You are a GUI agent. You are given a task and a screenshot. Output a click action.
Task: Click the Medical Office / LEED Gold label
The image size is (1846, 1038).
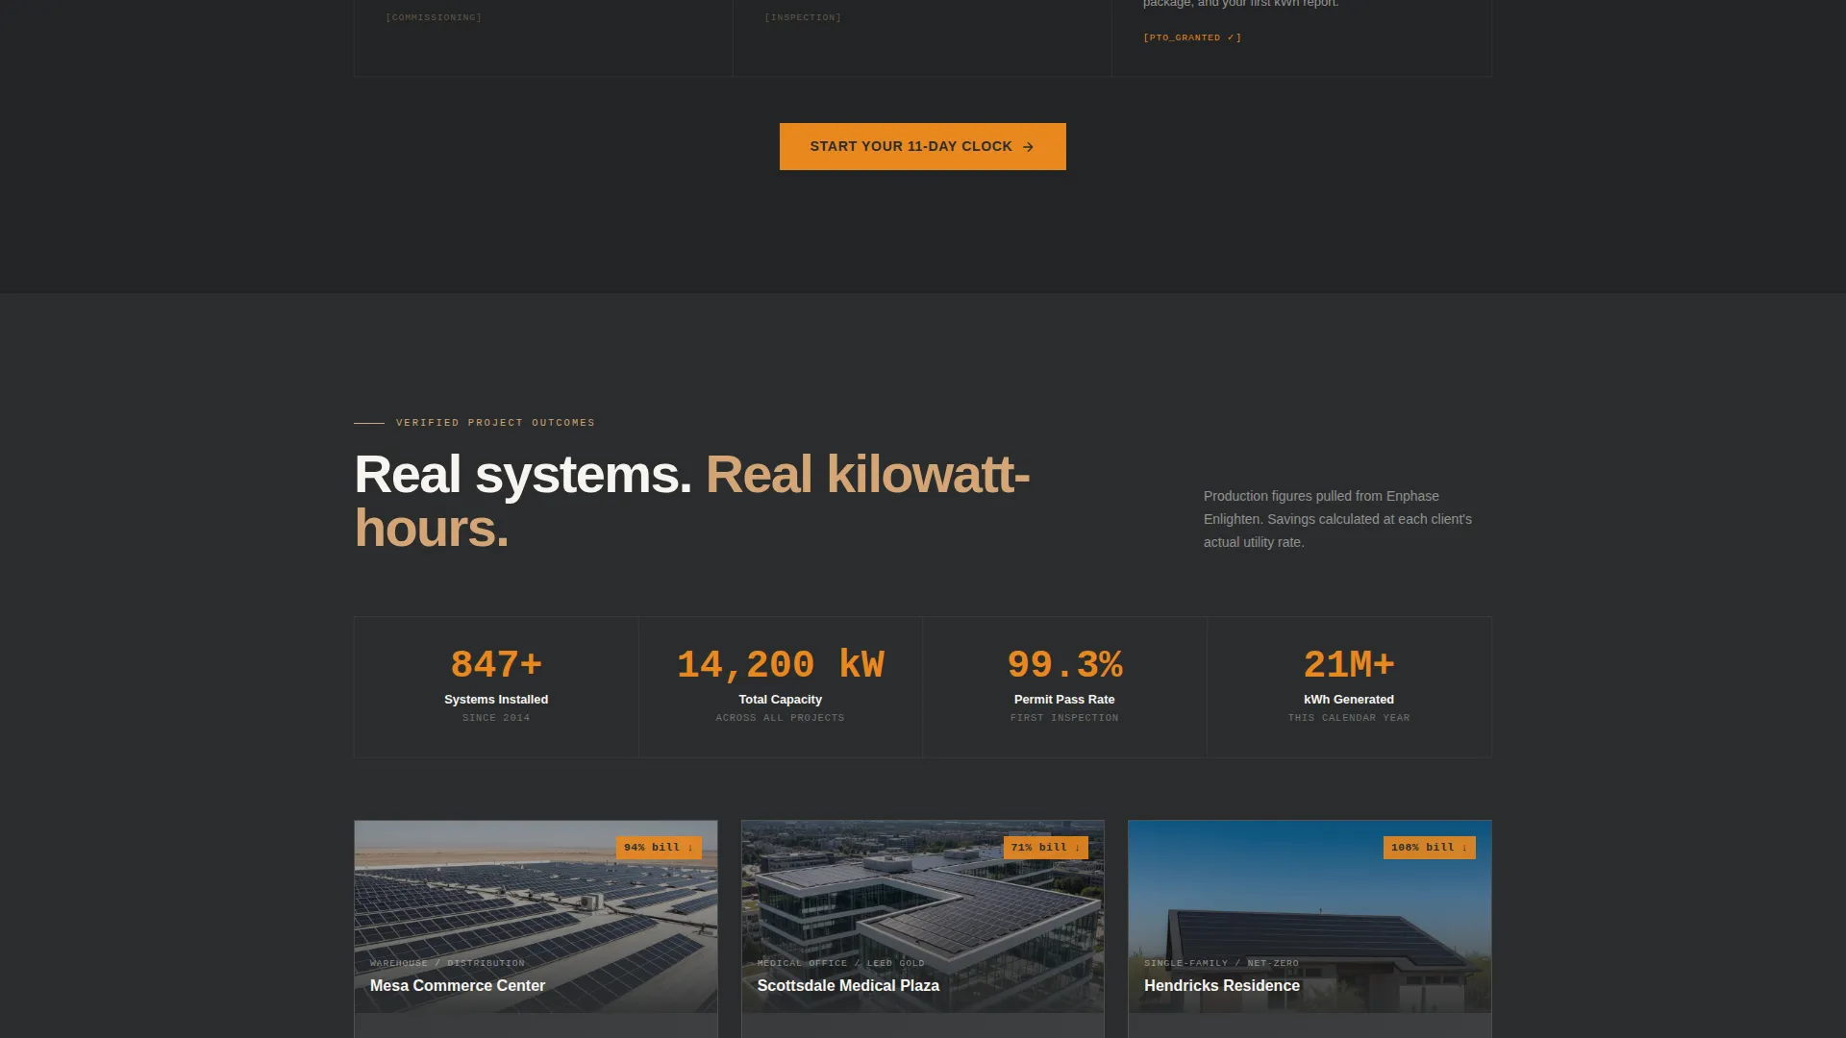(840, 963)
